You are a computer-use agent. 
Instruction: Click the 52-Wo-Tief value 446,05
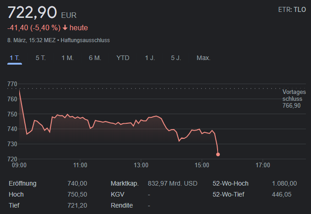click(287, 194)
